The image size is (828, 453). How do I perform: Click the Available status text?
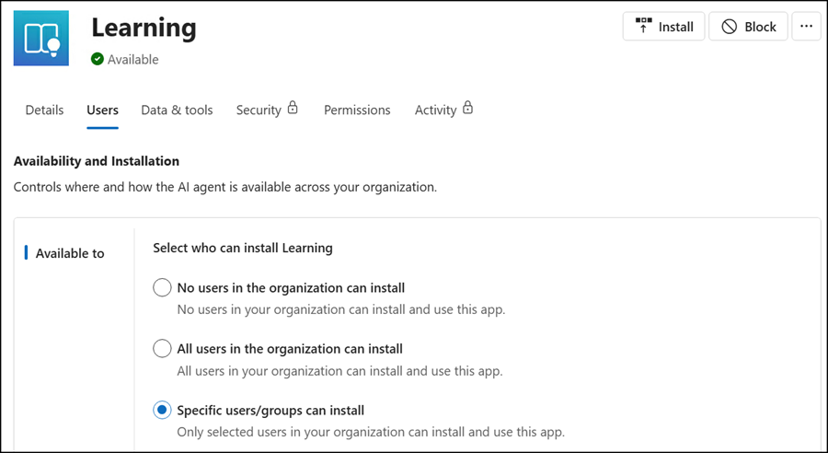(x=133, y=59)
